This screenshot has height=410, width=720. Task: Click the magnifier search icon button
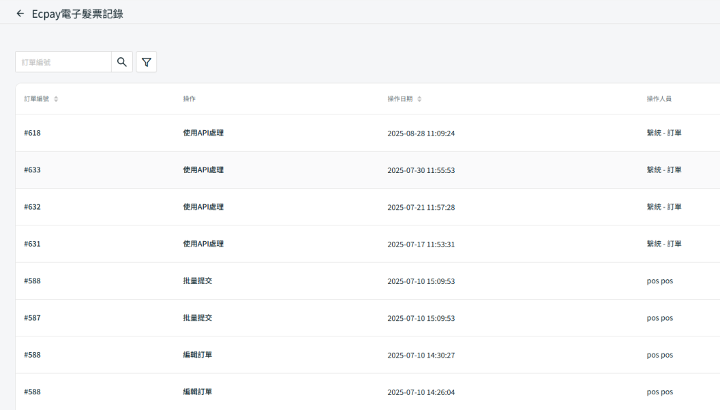121,62
